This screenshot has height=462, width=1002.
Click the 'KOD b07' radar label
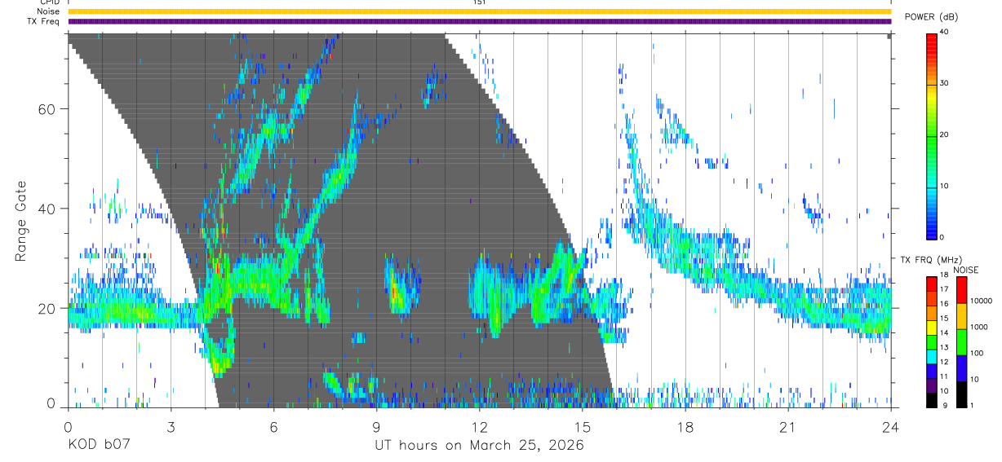point(99,446)
